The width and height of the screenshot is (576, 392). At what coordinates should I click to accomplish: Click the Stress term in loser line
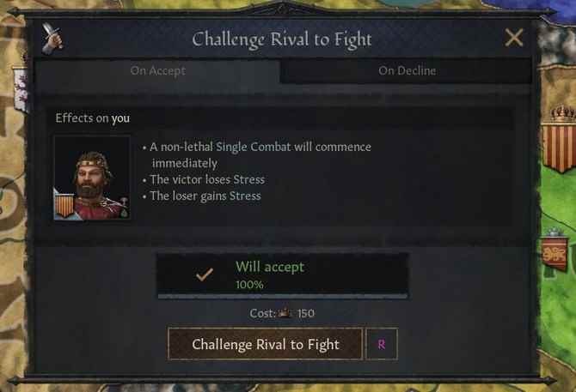click(245, 196)
